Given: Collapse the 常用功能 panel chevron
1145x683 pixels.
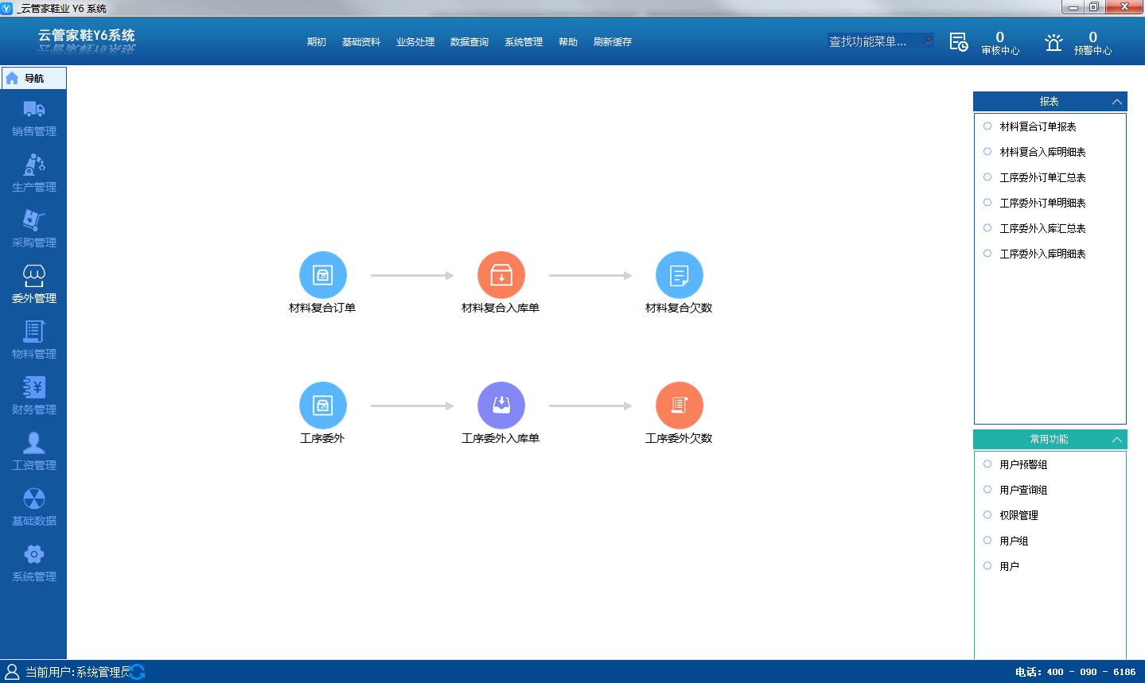Looking at the screenshot, I should [1117, 440].
